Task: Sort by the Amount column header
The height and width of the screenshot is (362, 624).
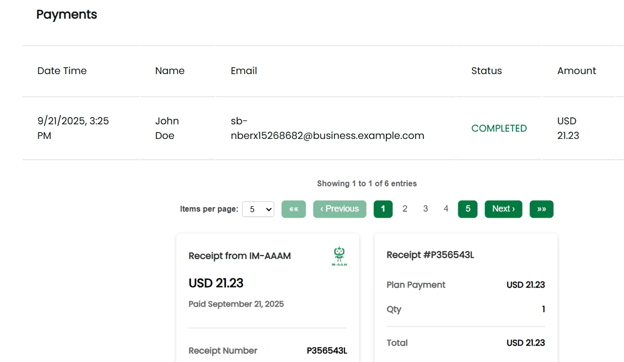Action: pyautogui.click(x=576, y=71)
